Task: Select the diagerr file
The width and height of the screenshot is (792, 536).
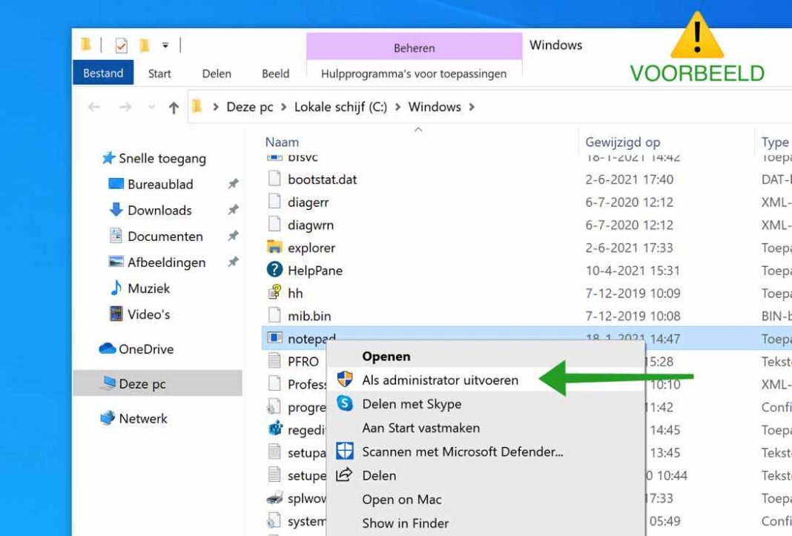Action: click(308, 202)
